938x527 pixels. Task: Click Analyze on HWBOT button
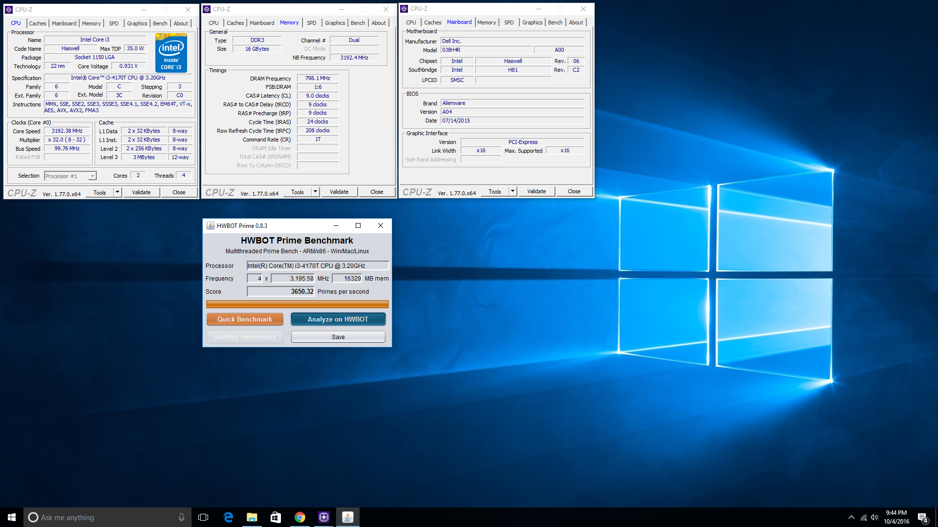pos(338,319)
